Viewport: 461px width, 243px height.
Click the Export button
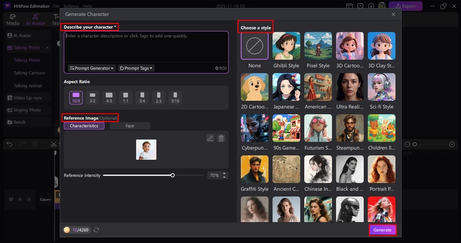click(x=406, y=6)
